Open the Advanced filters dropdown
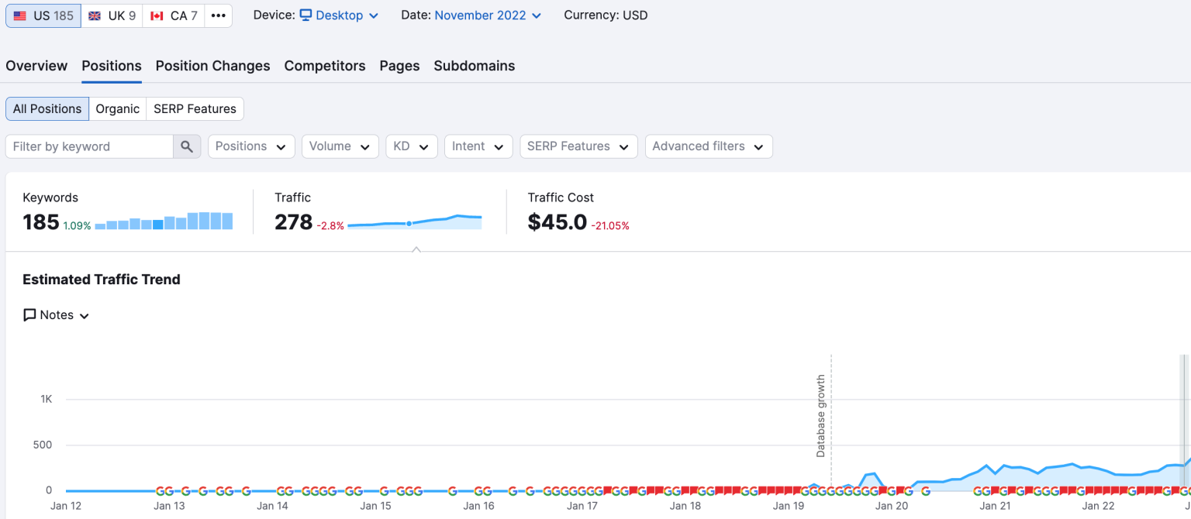 708,146
